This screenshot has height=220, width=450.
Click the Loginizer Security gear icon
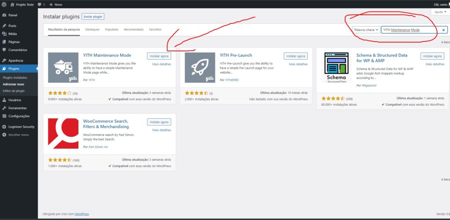click(x=4, y=127)
